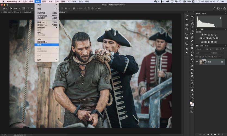The height and width of the screenshot is (136, 227).
Task: Choose 计算... from the Image menu
Action: (46, 45)
